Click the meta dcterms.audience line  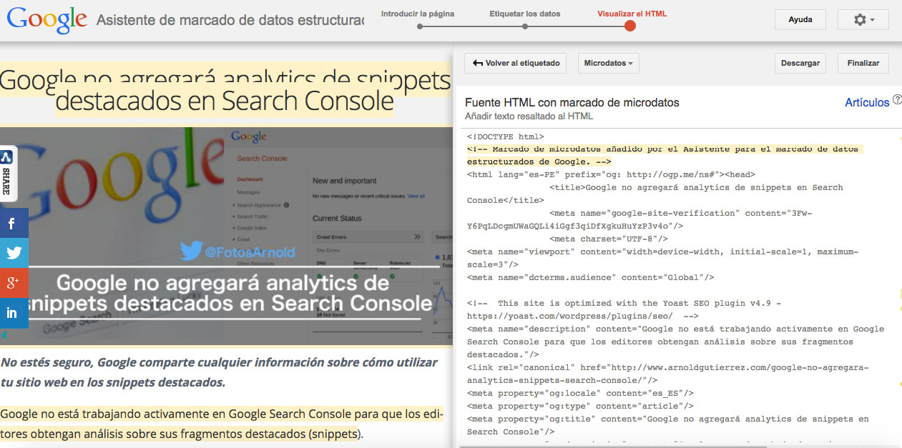pos(590,277)
